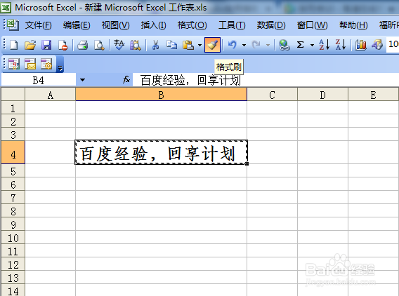Open the 窗口(W) menu
399x296 pixels.
tap(312, 25)
